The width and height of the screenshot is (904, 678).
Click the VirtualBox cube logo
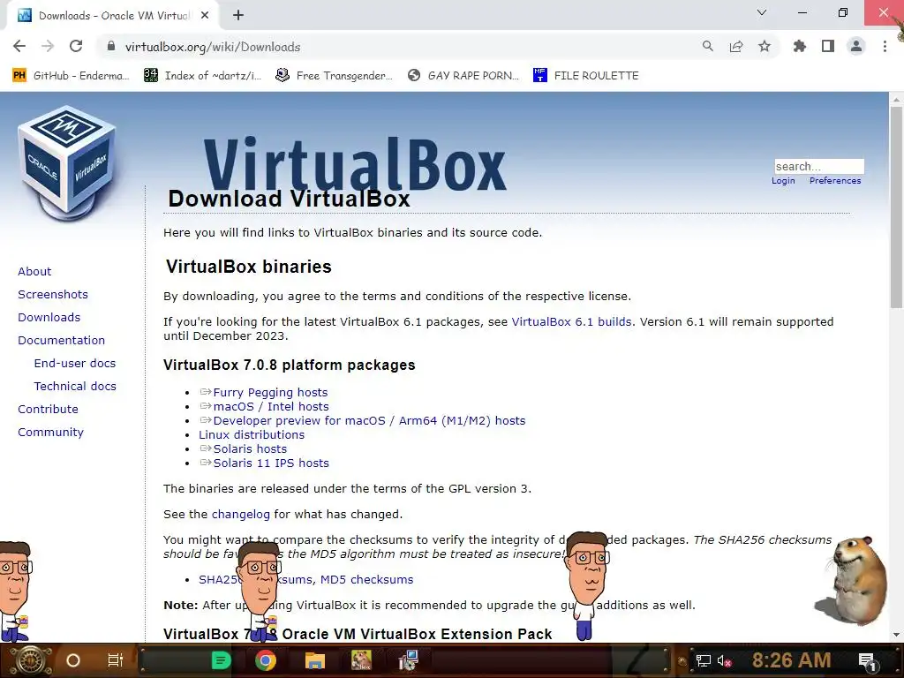[66, 162]
